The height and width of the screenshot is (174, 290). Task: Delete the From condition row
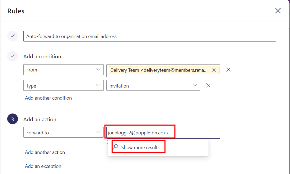point(228,70)
